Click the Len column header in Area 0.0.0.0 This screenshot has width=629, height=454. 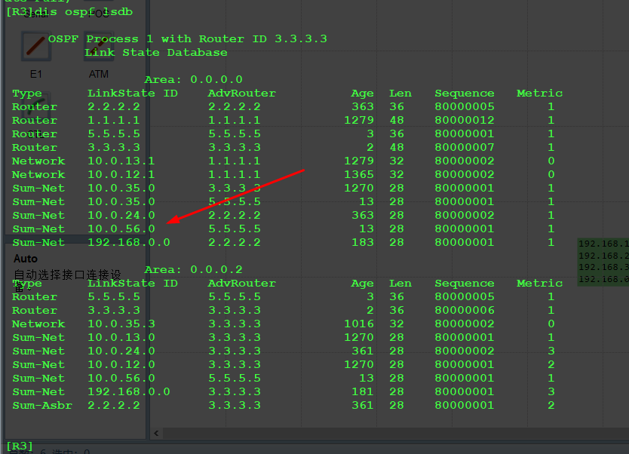click(400, 93)
